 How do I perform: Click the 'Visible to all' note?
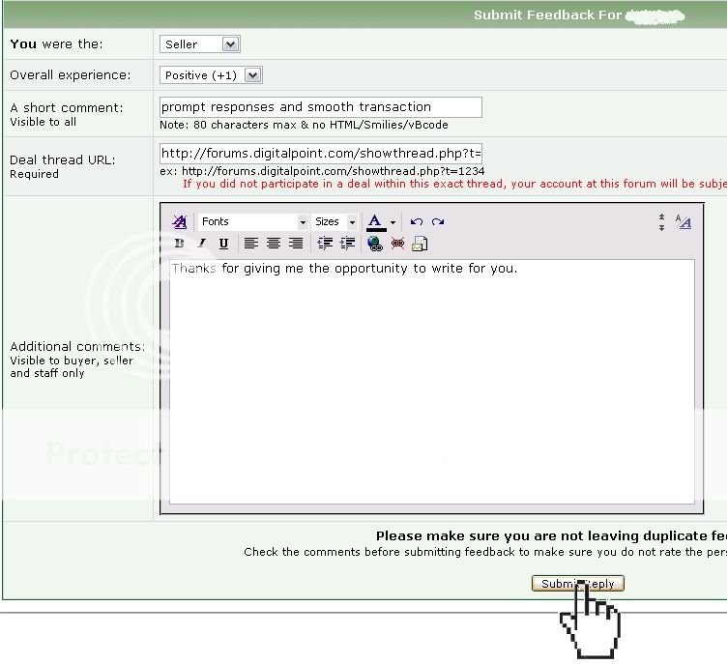(x=43, y=122)
